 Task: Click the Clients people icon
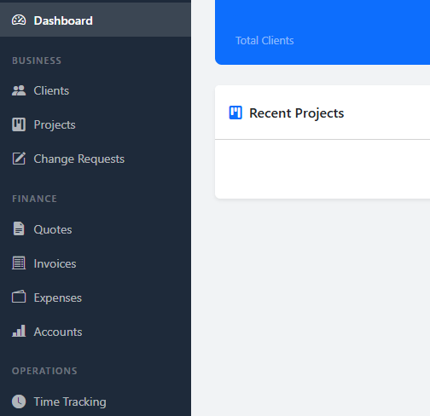[19, 90]
